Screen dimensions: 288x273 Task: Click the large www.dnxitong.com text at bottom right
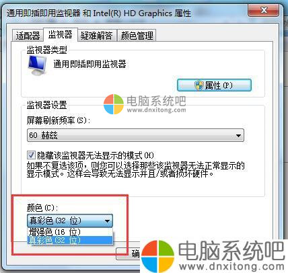[231, 266]
